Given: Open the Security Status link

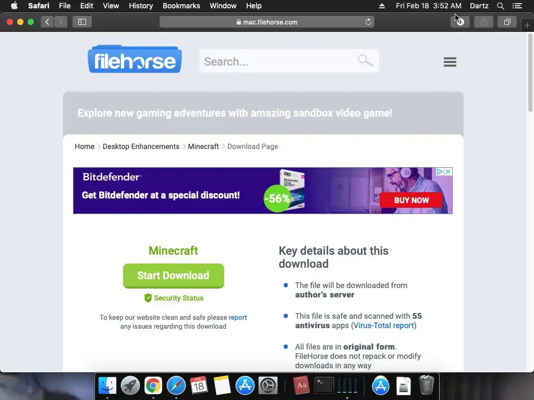Looking at the screenshot, I should coord(174,298).
